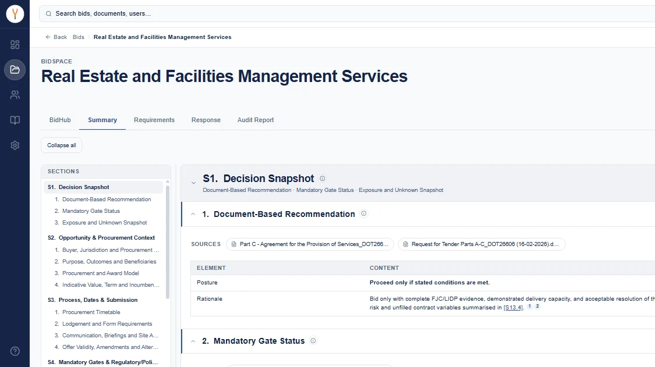Jump to Procurement and Award Model item
The image size is (655, 367).
100,273
